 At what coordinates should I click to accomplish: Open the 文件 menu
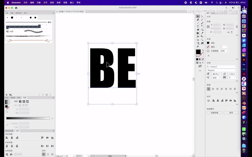point(25,3)
